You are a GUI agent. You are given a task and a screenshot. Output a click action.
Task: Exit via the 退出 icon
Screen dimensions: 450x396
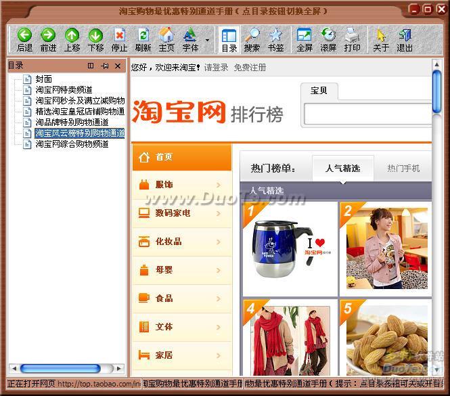(x=405, y=35)
